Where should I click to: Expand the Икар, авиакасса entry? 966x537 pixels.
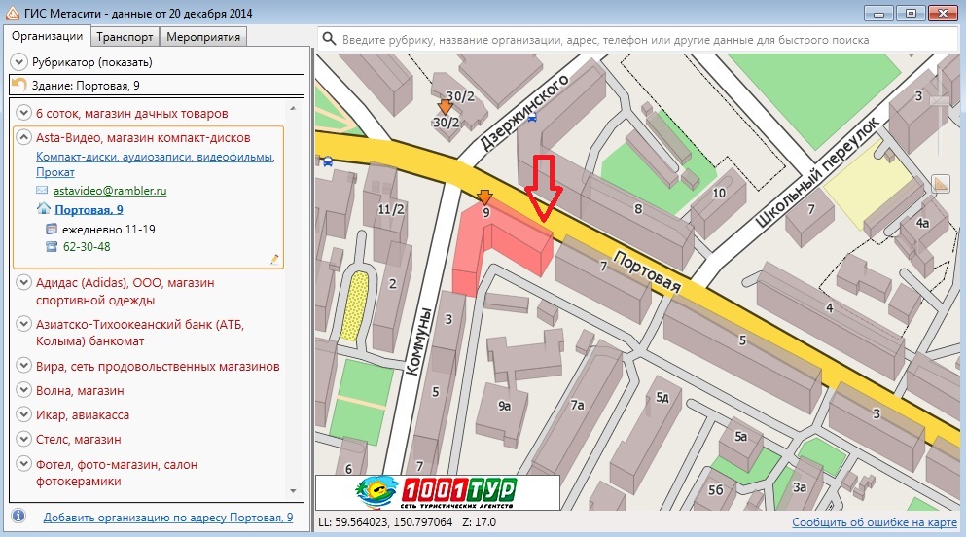[x=24, y=414]
